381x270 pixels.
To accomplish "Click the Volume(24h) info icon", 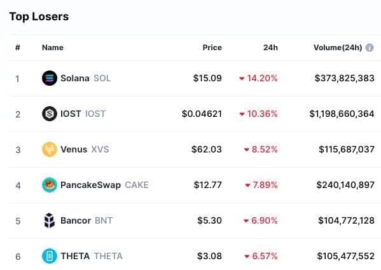I will pos(370,48).
